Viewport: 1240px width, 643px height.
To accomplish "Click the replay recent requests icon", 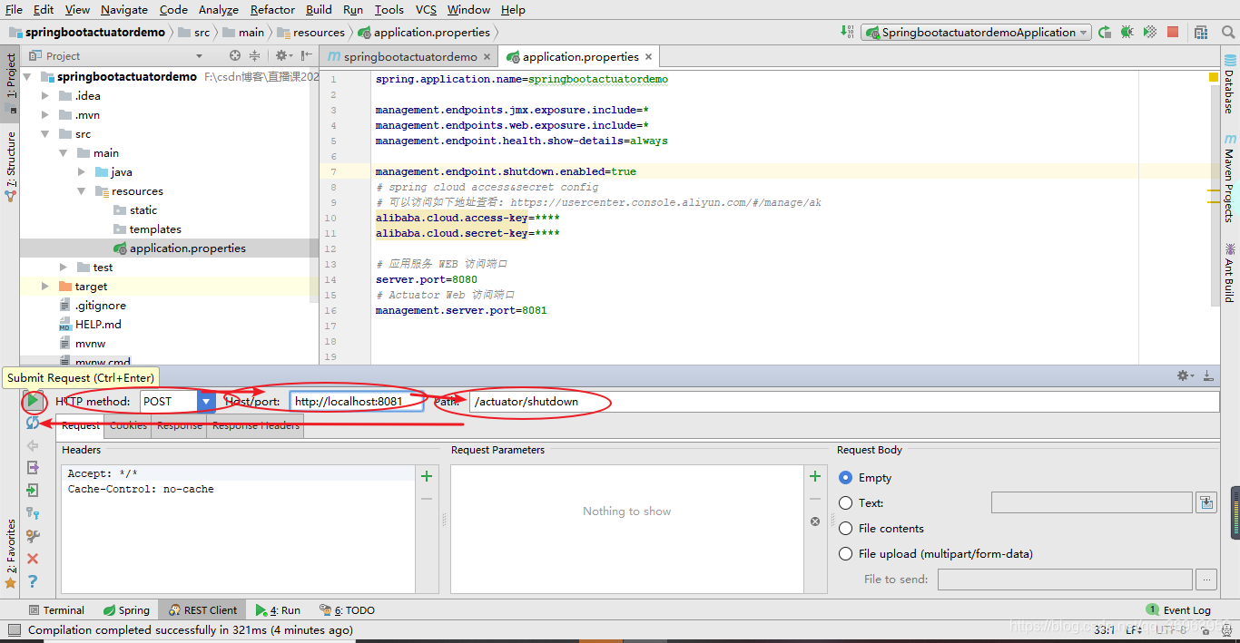I will point(33,423).
